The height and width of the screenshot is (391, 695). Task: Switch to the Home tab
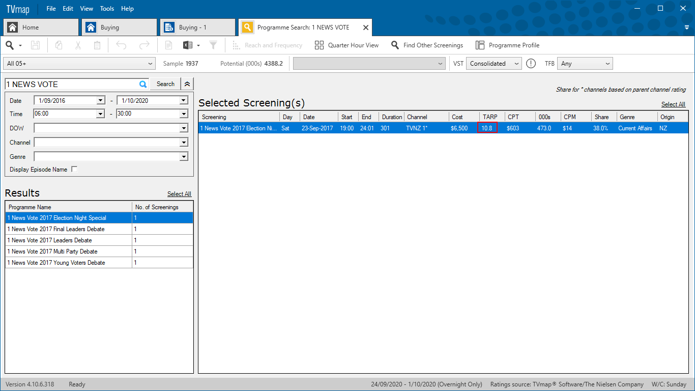tap(41, 27)
